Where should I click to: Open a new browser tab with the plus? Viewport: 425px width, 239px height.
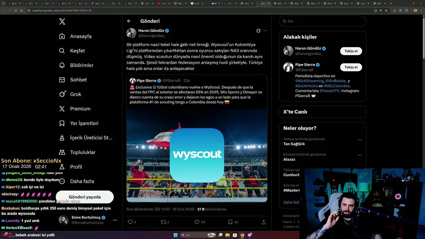pyautogui.click(x=391, y=3)
